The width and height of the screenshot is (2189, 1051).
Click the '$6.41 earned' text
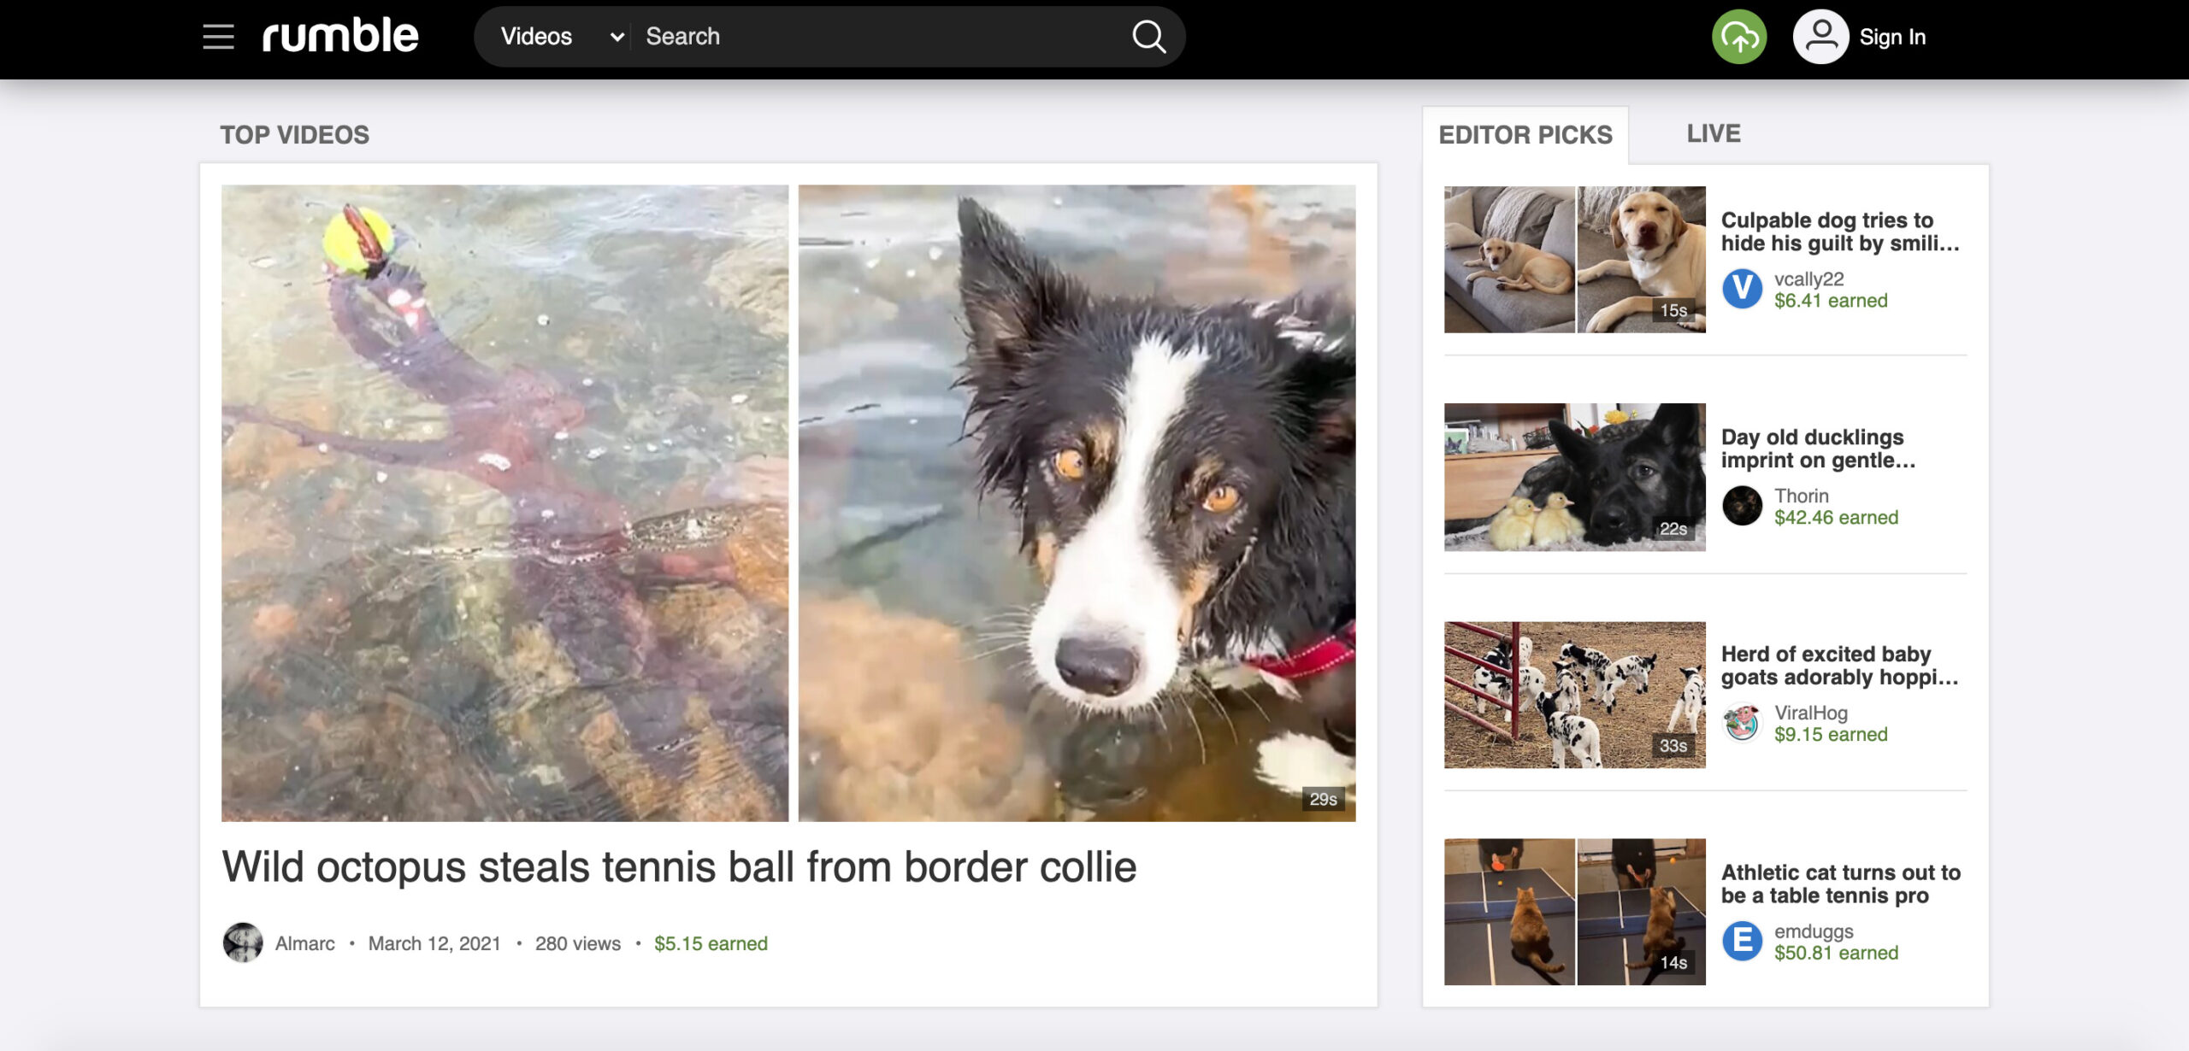tap(1831, 301)
